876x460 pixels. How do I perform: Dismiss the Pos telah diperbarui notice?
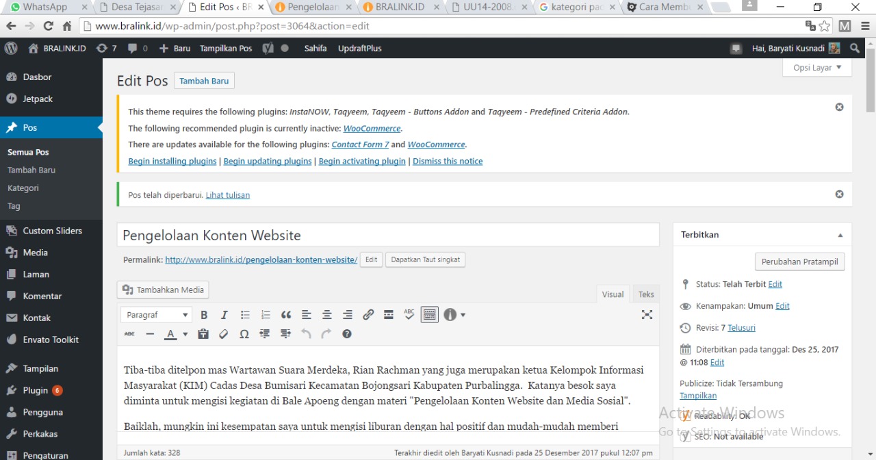tap(839, 194)
